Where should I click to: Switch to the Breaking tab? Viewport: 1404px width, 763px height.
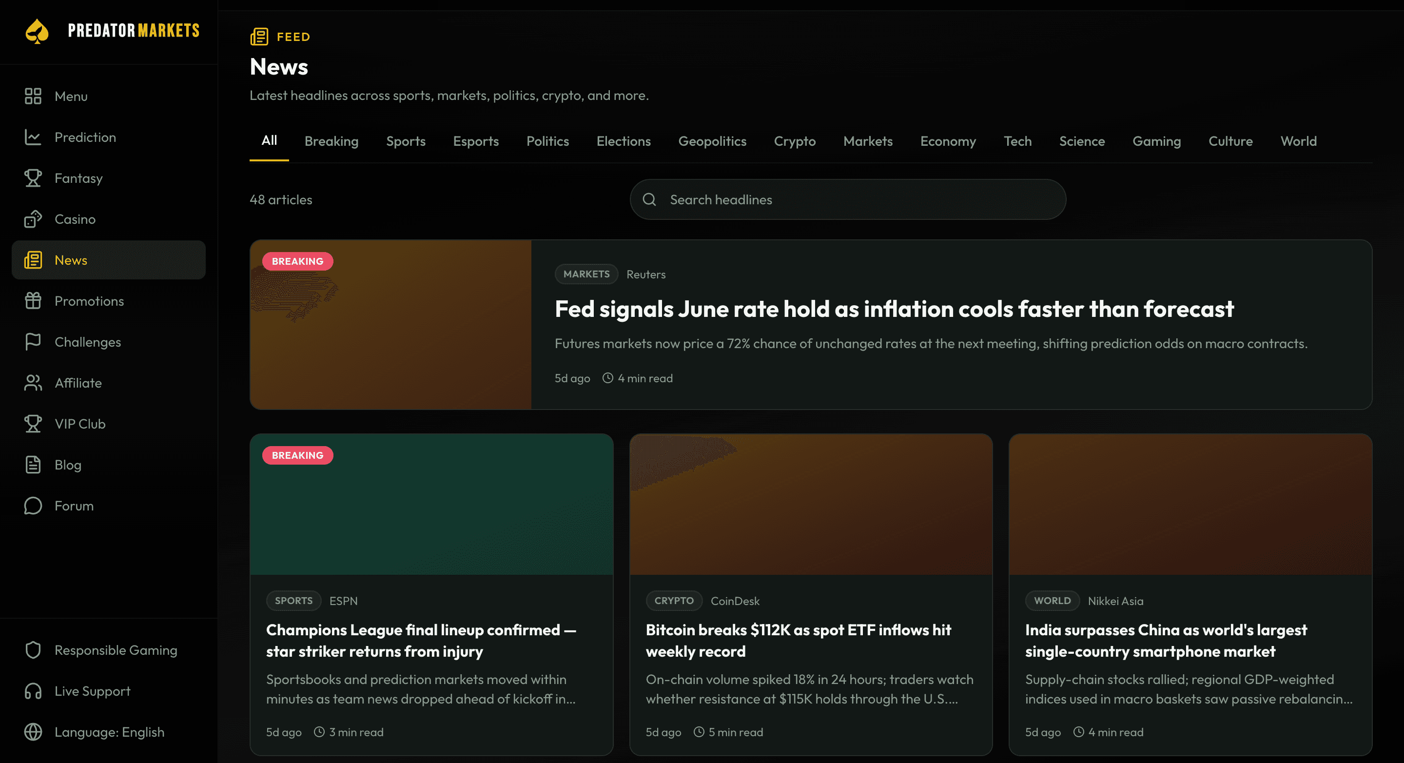[331, 141]
